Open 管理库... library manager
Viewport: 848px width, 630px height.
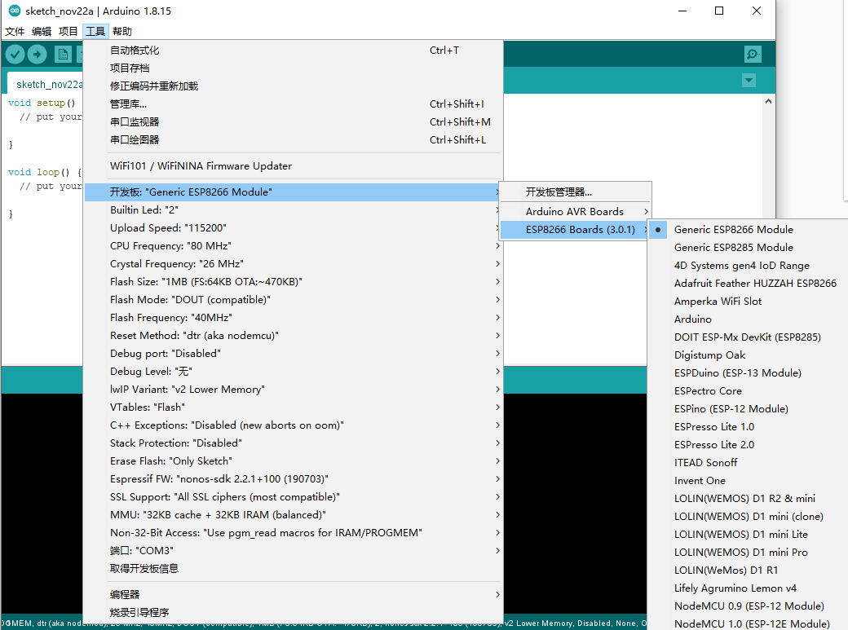click(294, 104)
